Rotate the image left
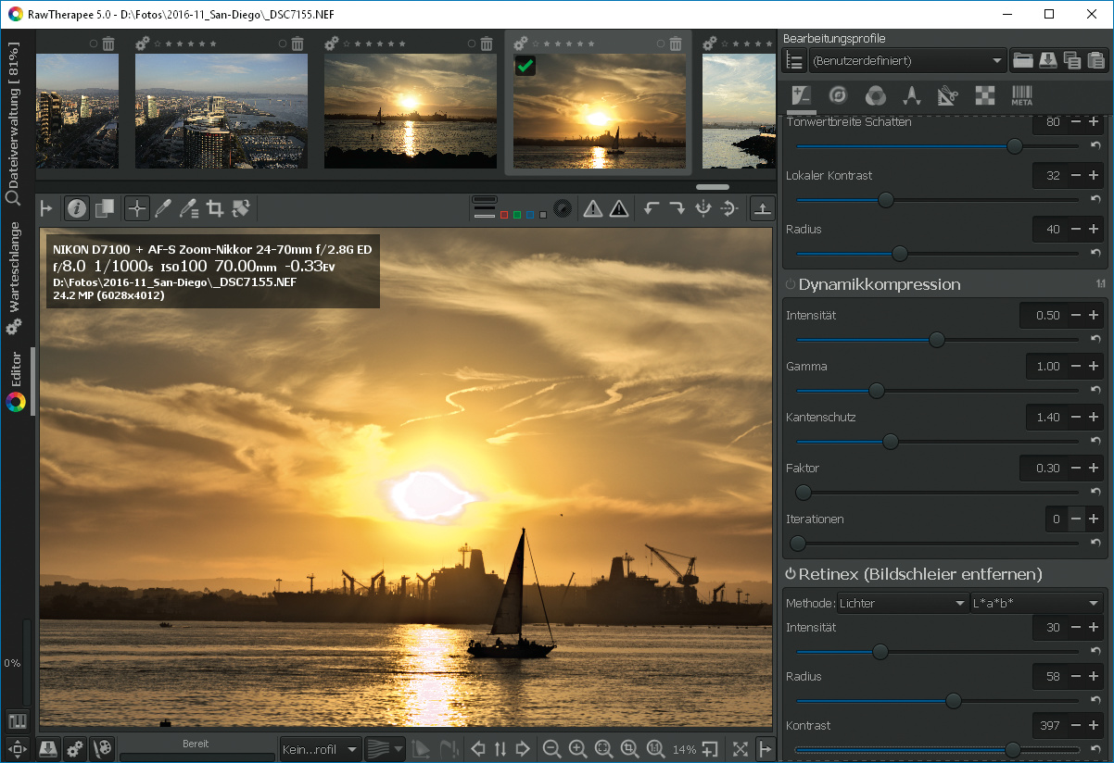The image size is (1114, 763). 652,209
